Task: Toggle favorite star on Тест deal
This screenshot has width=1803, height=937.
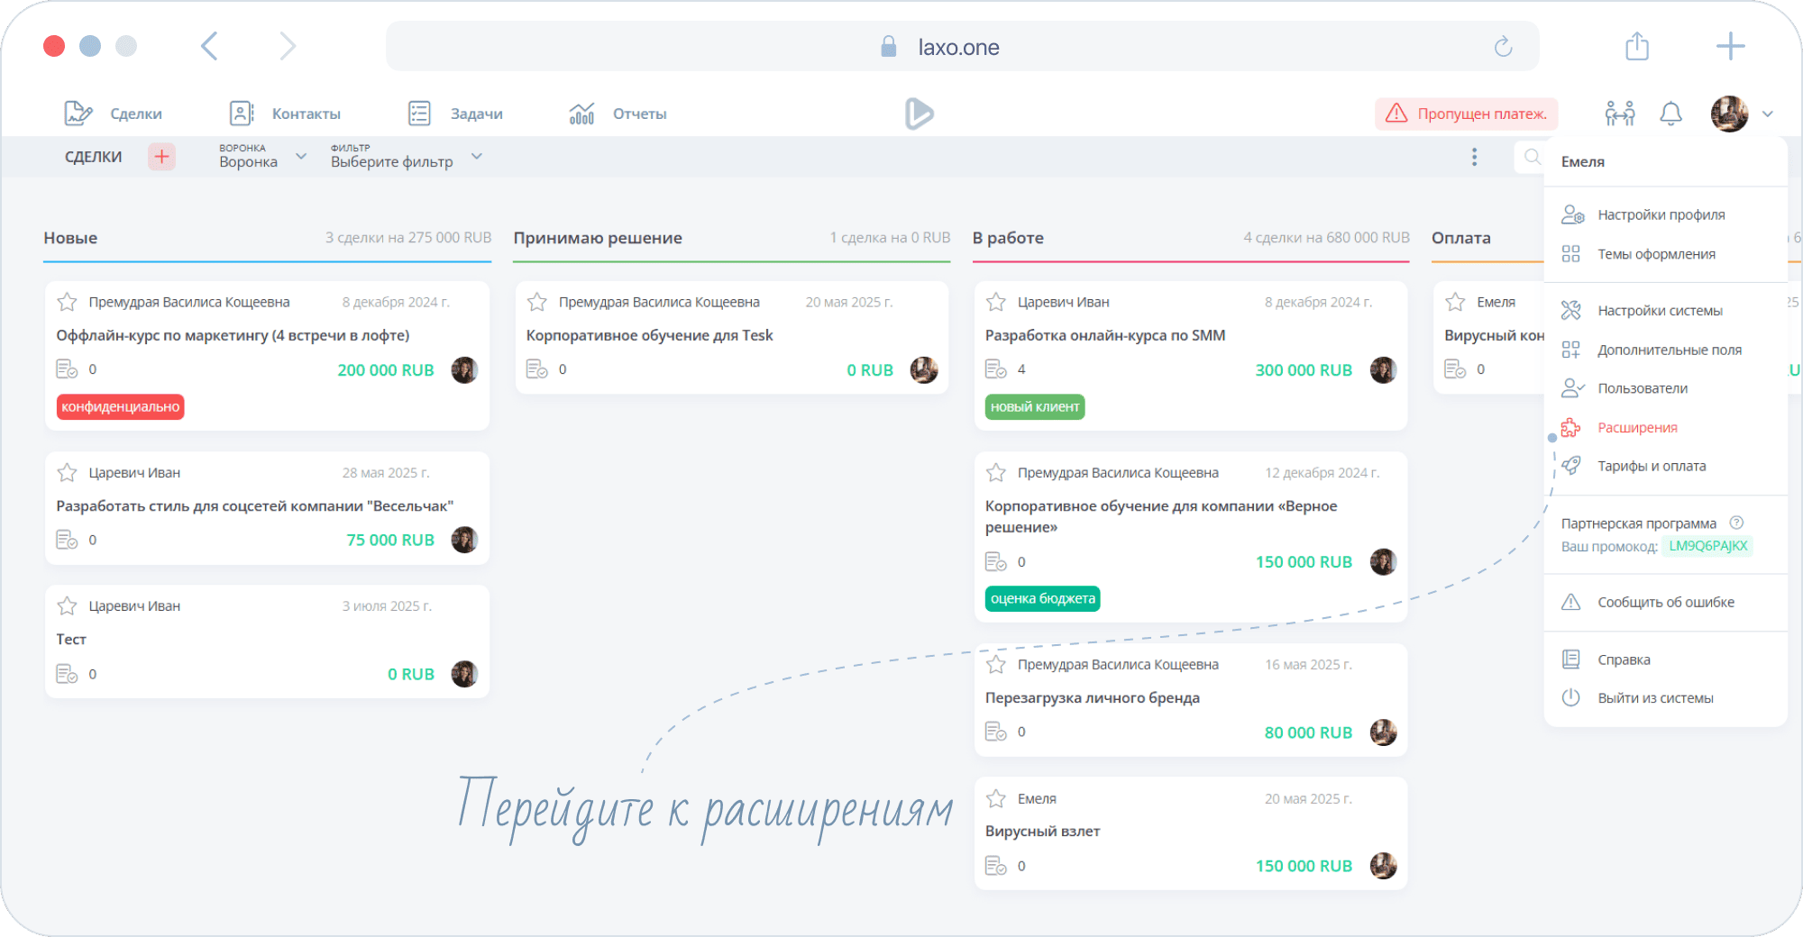Action: click(x=68, y=606)
